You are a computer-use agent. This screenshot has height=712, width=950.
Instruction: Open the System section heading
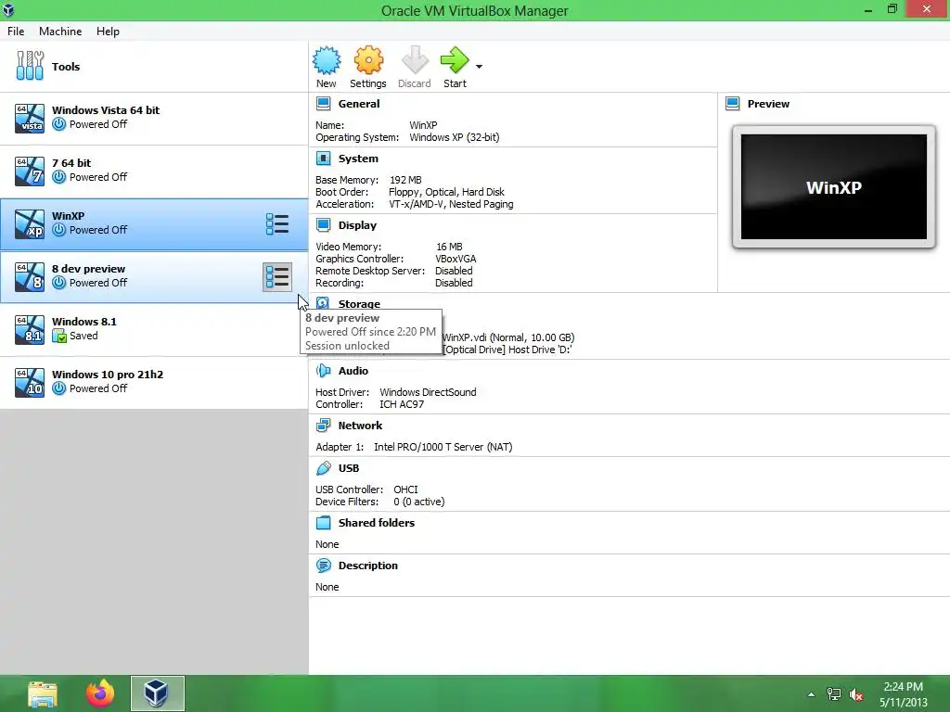click(358, 159)
